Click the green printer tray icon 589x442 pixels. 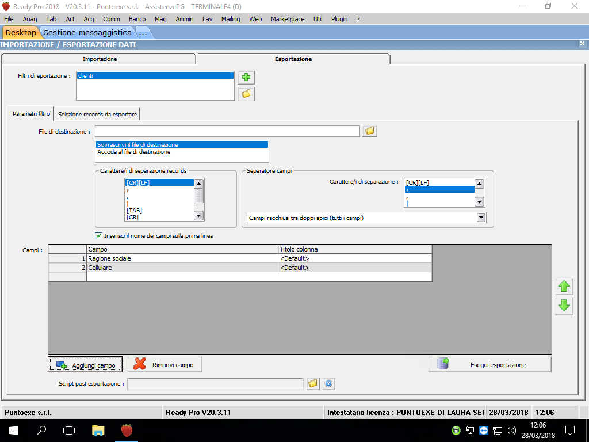456,430
